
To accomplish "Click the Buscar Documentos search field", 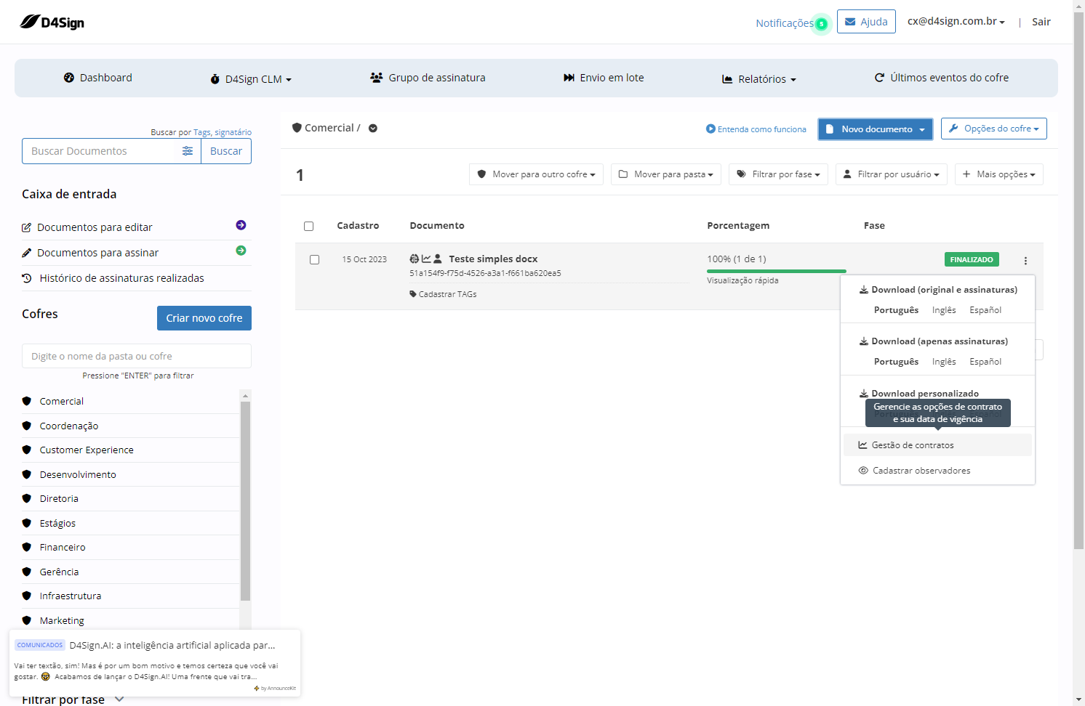I will pyautogui.click(x=103, y=151).
